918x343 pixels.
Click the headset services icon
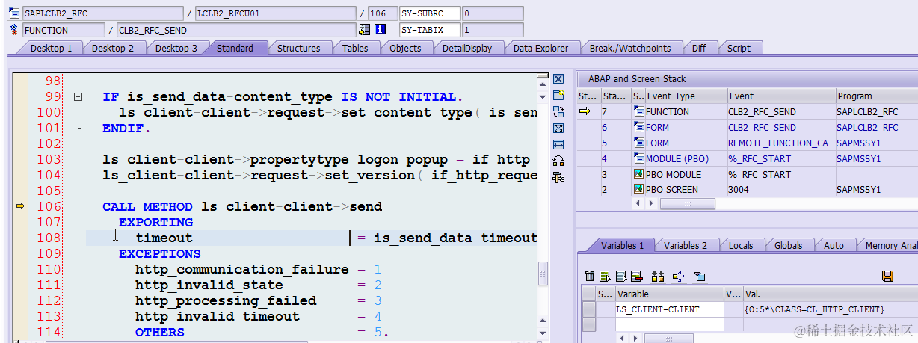558,161
